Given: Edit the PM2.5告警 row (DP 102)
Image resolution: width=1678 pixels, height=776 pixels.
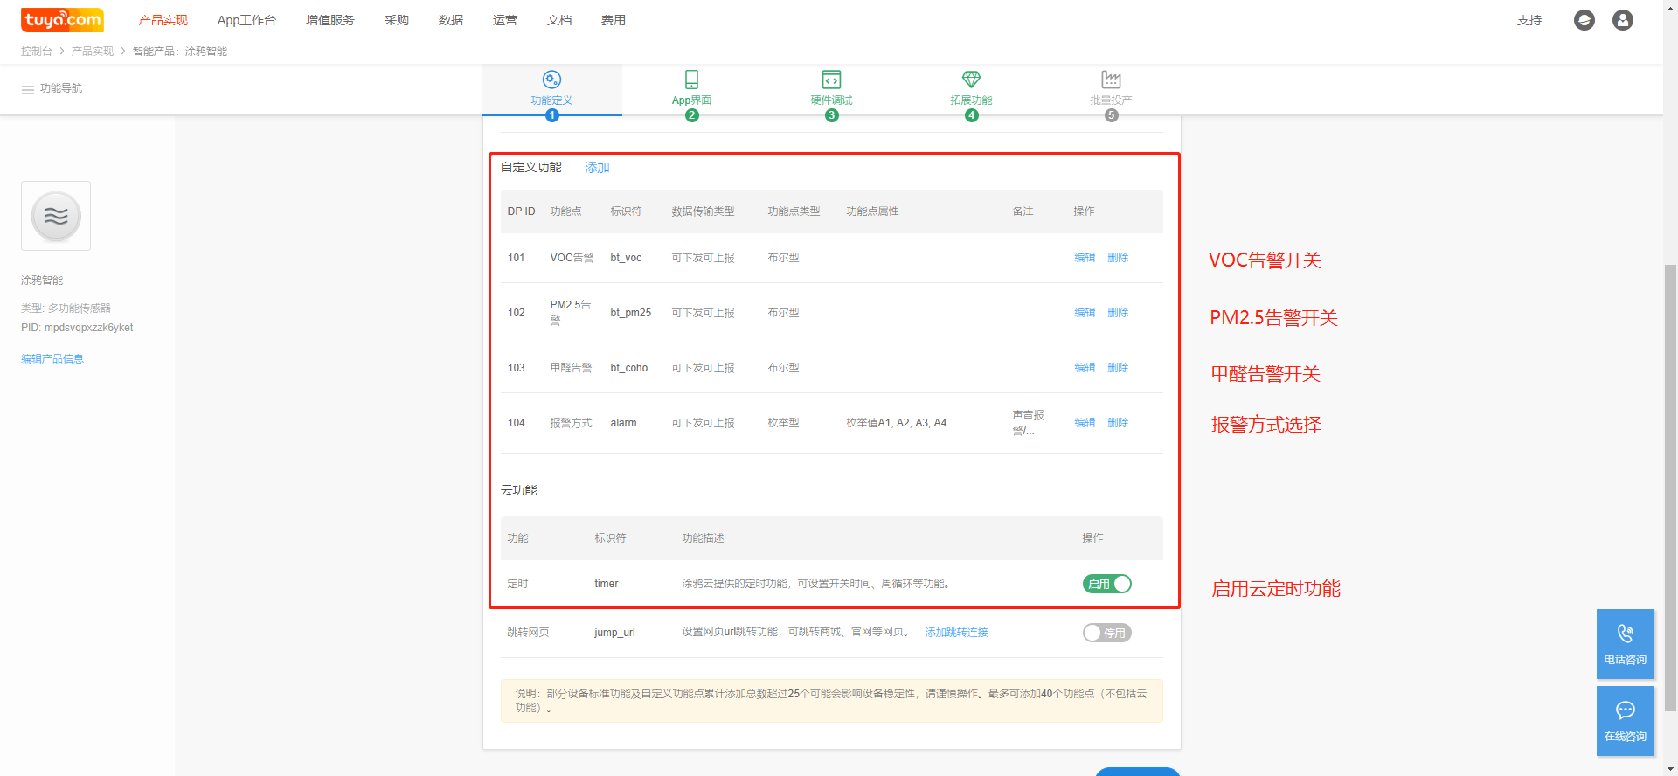Looking at the screenshot, I should coord(1085,313).
